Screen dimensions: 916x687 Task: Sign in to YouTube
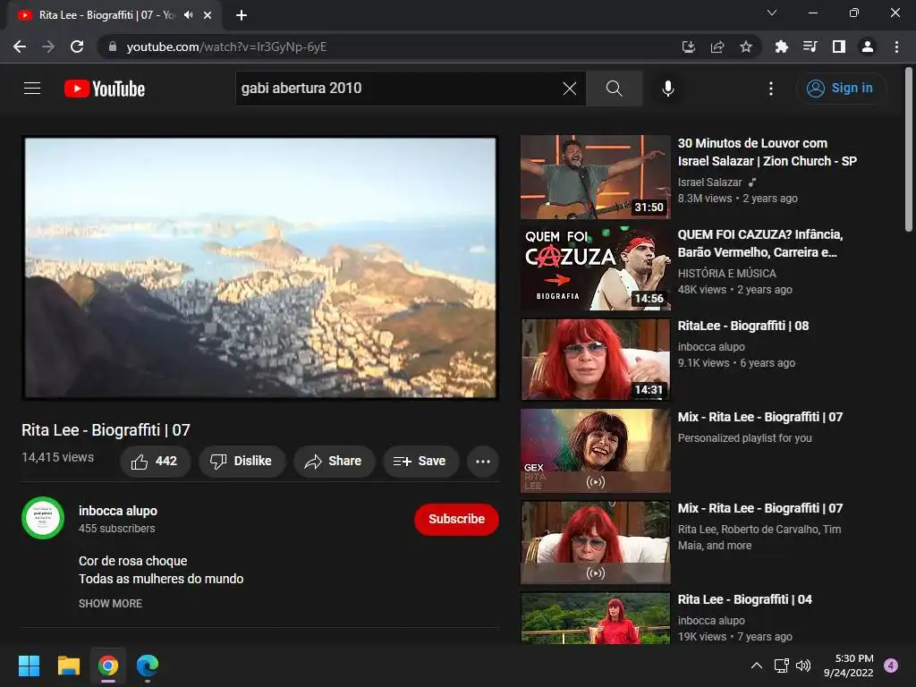(840, 89)
